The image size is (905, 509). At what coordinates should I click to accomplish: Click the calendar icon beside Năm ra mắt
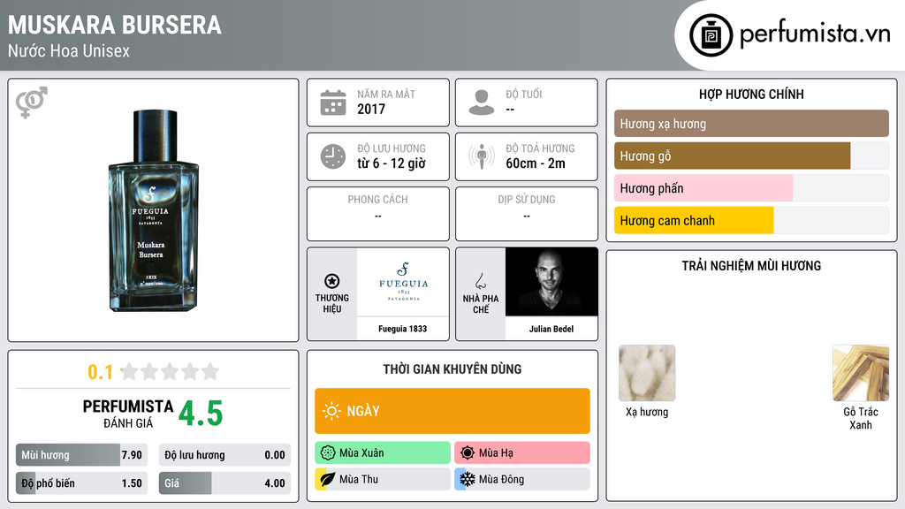pyautogui.click(x=333, y=103)
